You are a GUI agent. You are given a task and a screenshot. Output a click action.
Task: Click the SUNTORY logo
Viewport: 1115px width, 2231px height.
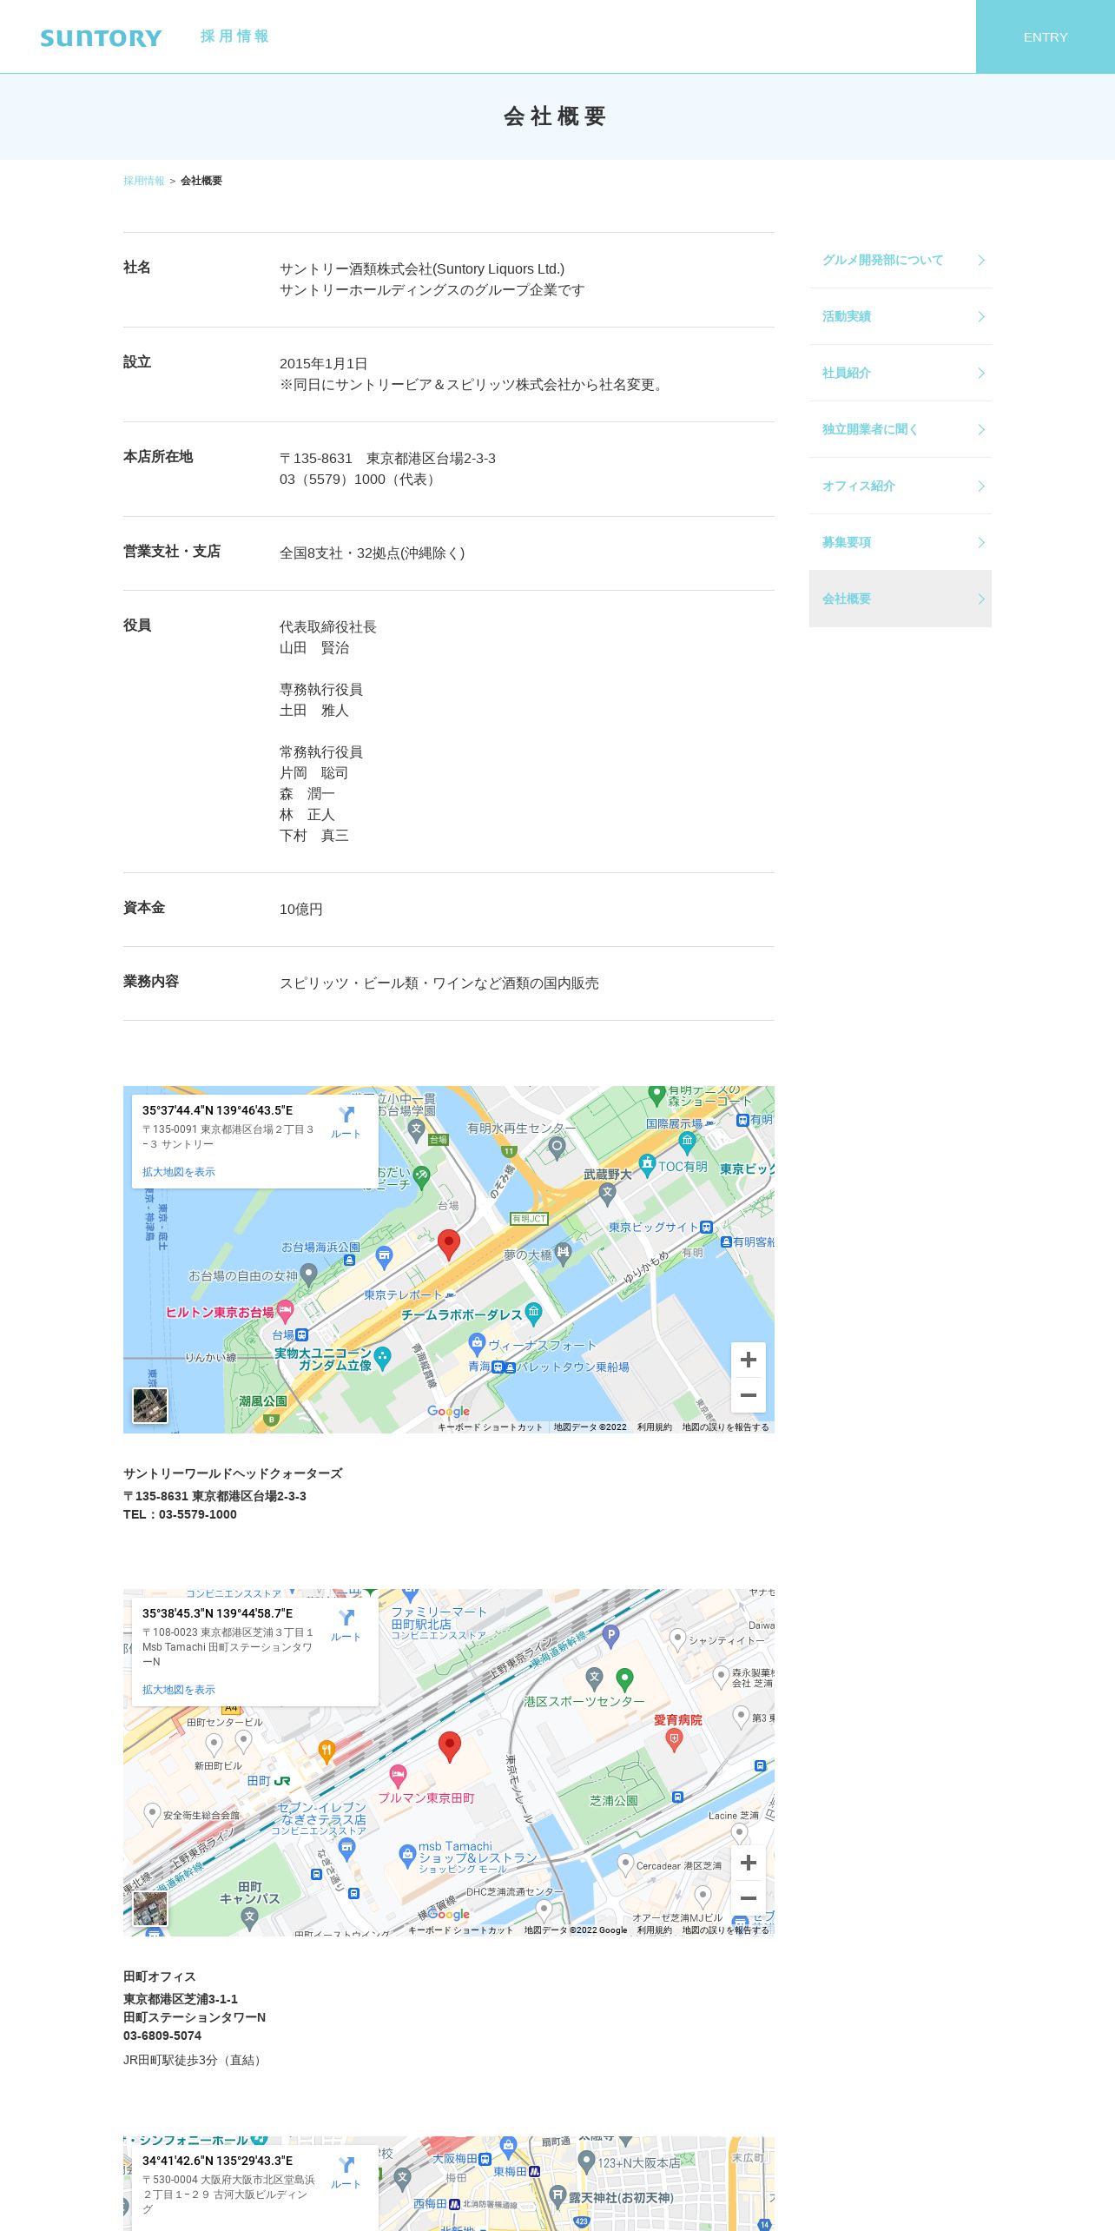(x=101, y=37)
